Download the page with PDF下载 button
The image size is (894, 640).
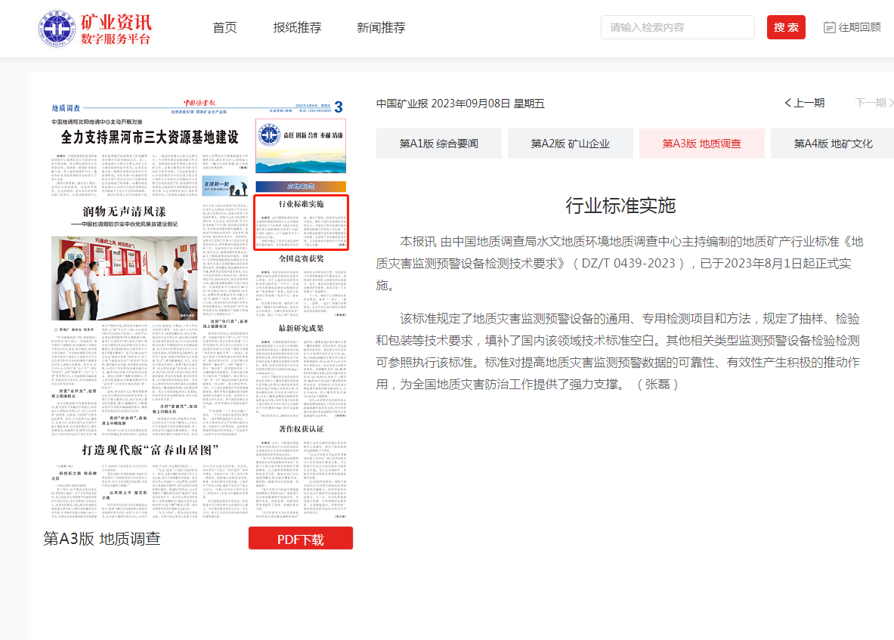point(301,539)
